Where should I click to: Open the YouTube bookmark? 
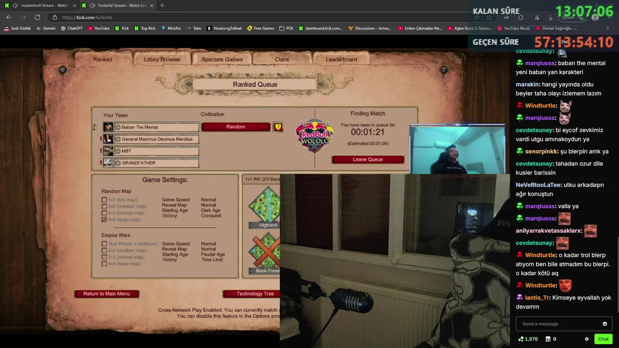coord(99,28)
